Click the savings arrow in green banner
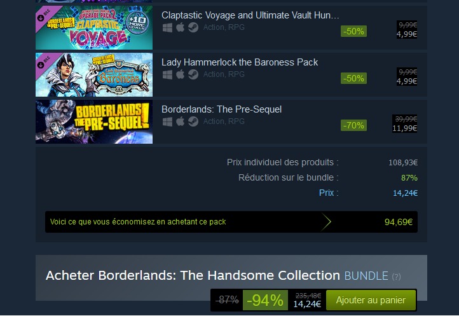459x316 pixels. pyautogui.click(x=326, y=222)
